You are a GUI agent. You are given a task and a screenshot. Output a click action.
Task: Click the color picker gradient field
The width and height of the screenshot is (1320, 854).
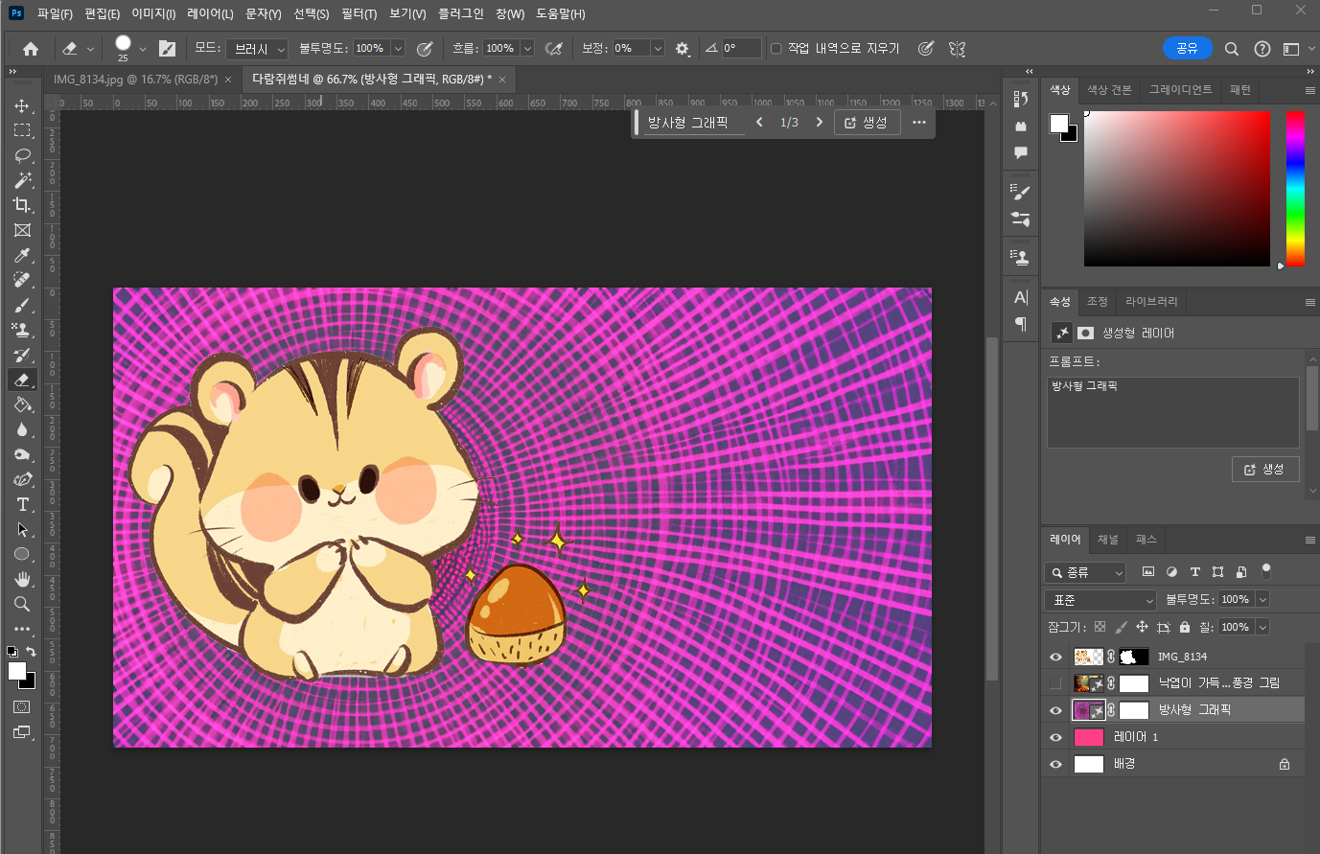[1177, 188]
